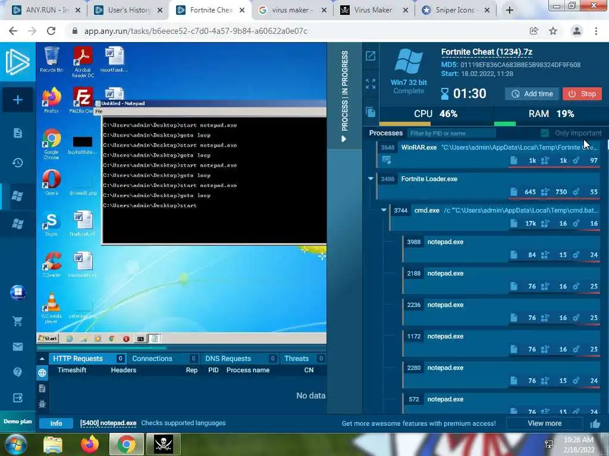Collapse the cmd.exe 3744 process tree
This screenshot has width=609, height=456.
coord(384,210)
